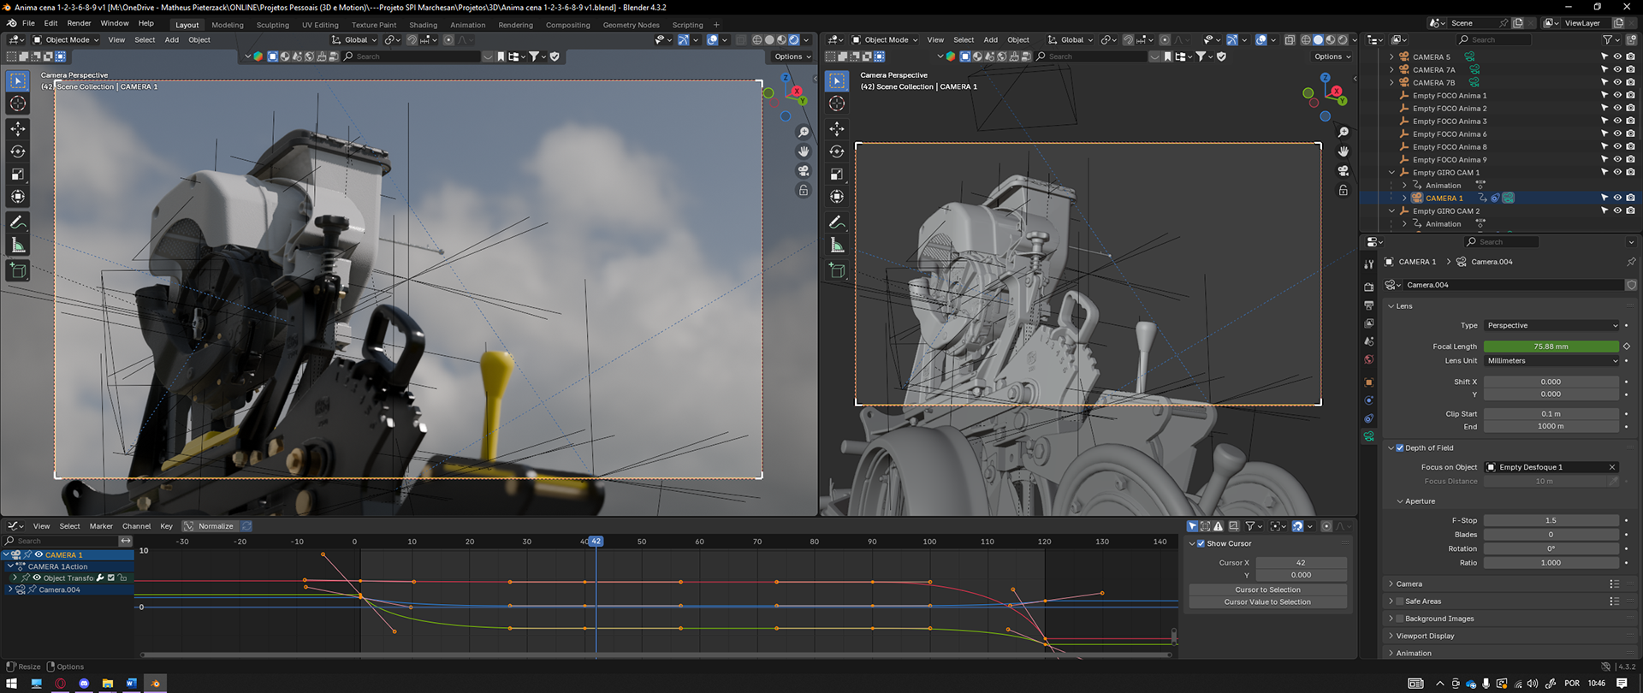
Task: Click the zoom magnifier in right viewport
Action: point(1343,132)
